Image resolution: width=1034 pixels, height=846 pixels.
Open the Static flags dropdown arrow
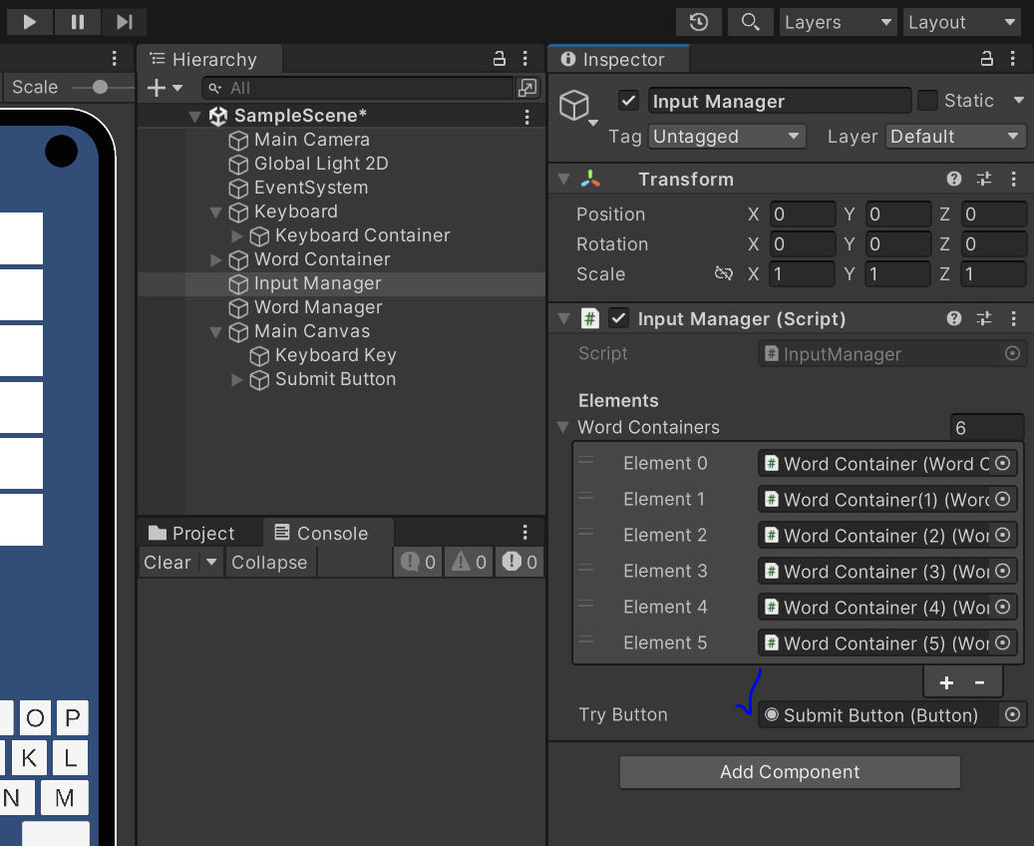click(x=1019, y=101)
